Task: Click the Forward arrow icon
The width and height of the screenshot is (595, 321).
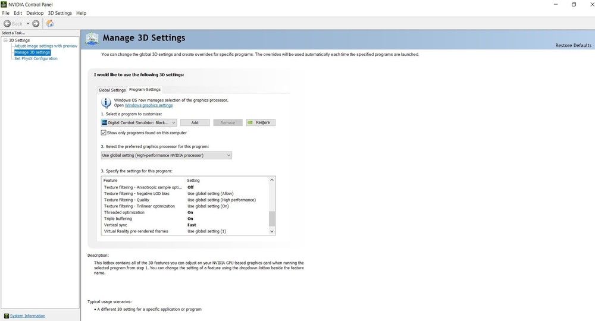Action: 36,24
